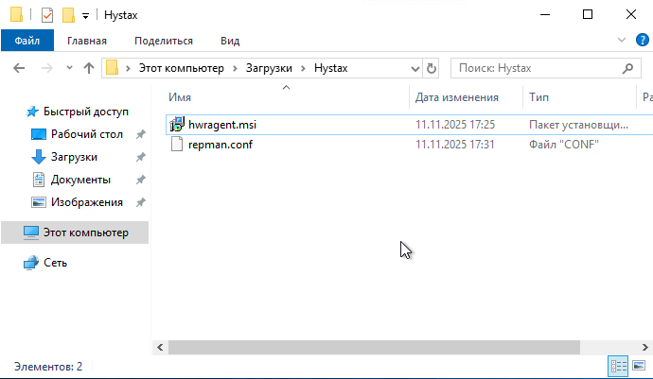
Task: Open the Help question mark icon
Action: pos(642,40)
